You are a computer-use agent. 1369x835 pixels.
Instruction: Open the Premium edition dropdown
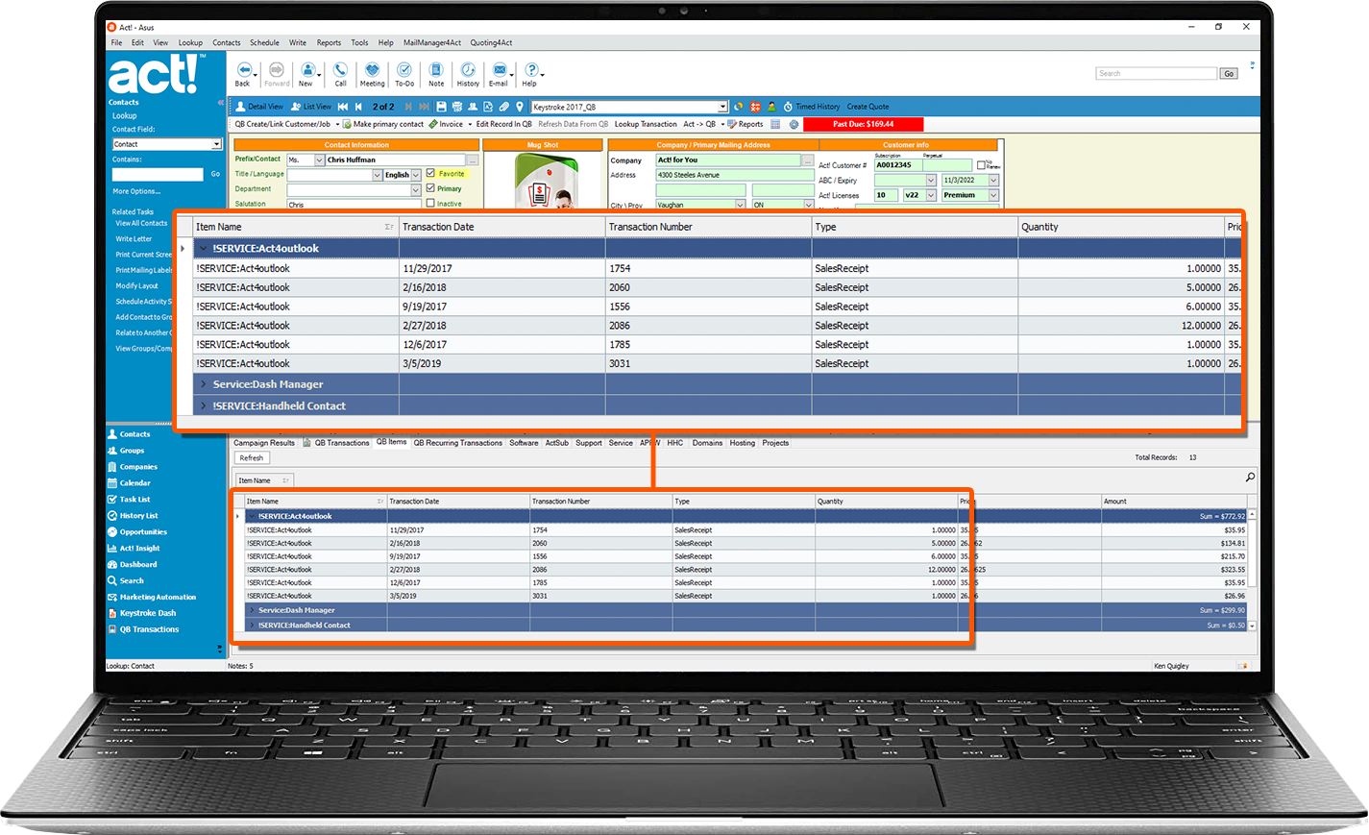click(x=993, y=195)
